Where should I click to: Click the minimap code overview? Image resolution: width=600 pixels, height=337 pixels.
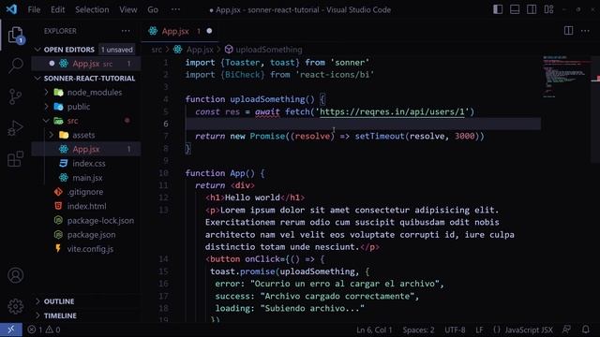(x=566, y=77)
